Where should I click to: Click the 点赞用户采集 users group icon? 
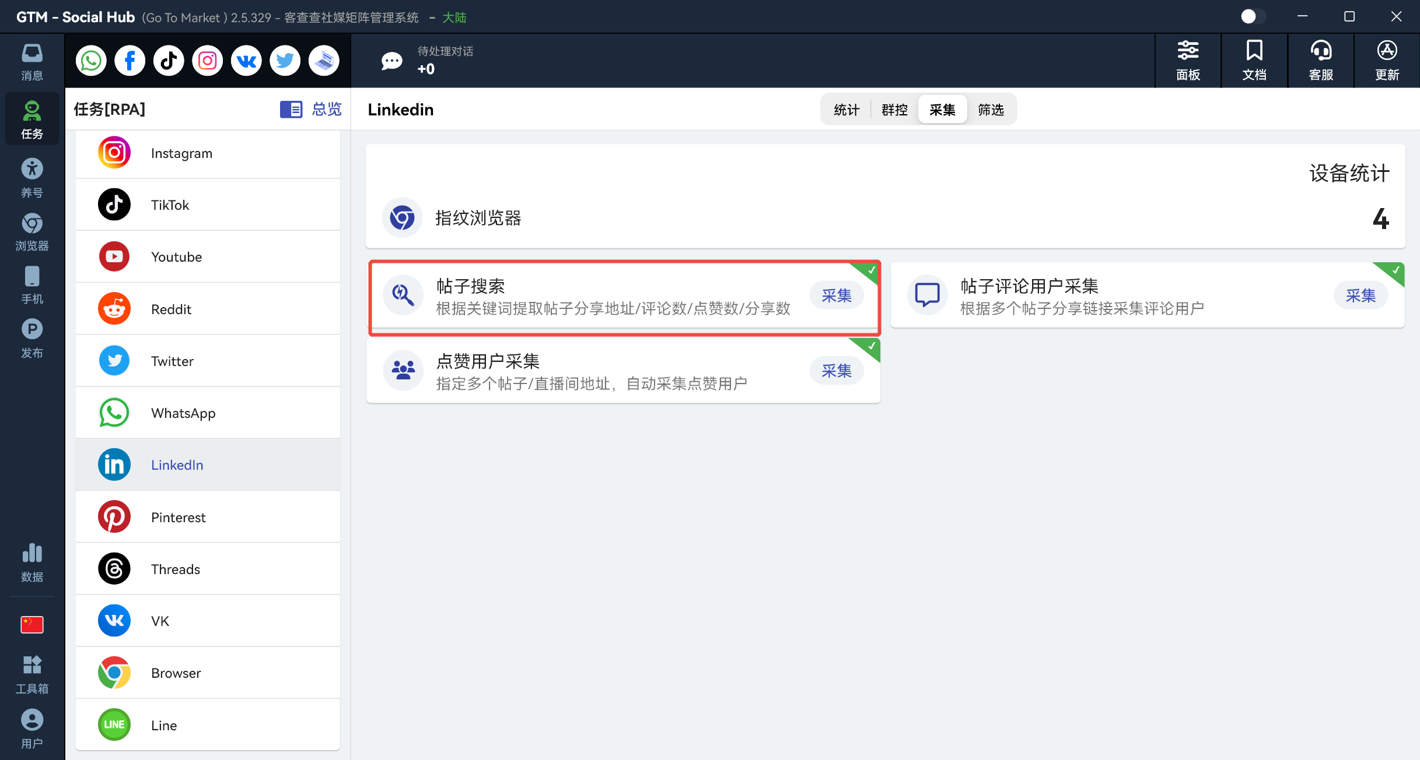click(x=403, y=370)
